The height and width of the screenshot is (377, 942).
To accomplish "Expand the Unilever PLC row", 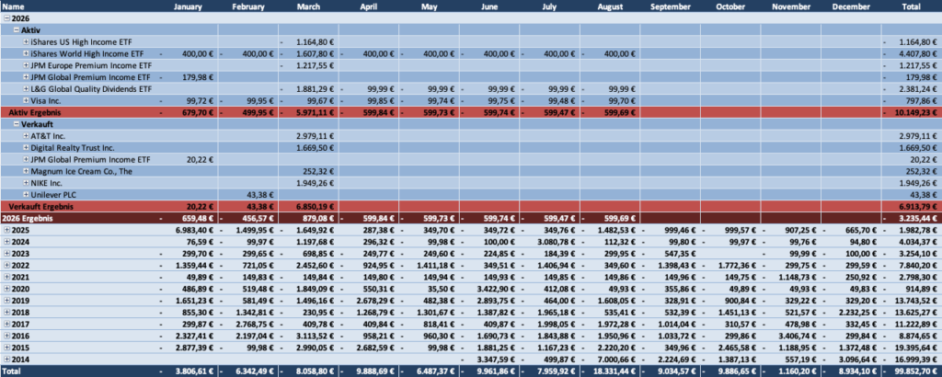I will click(26, 195).
